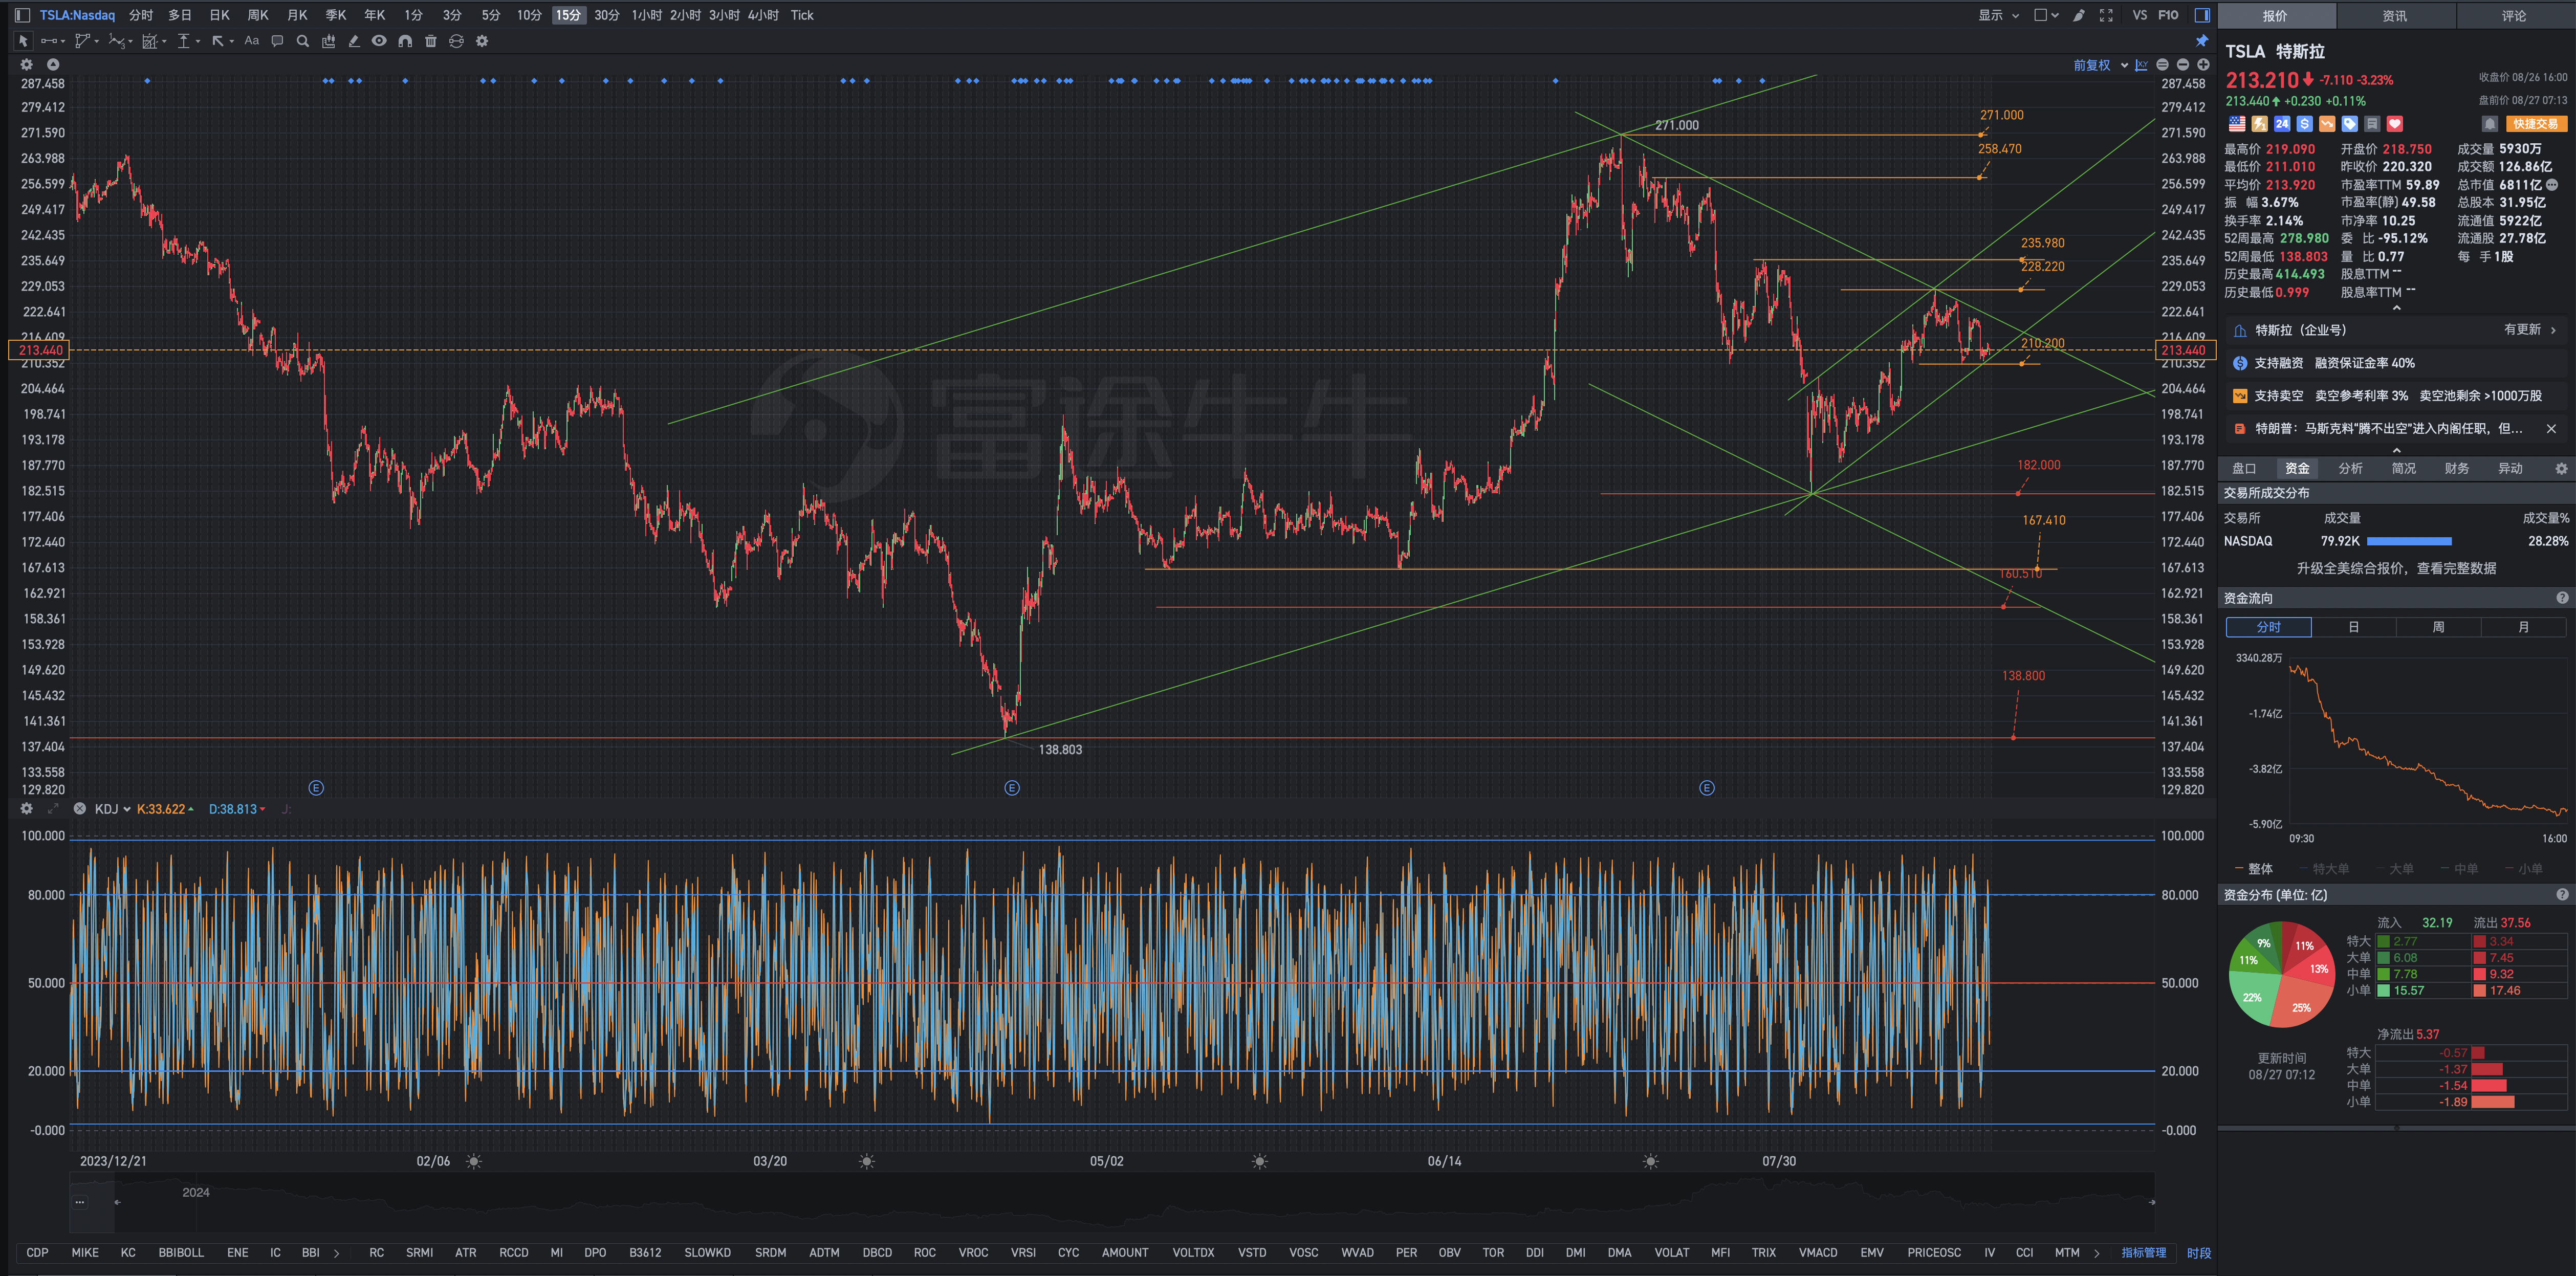
Task: Click the 快捷交易 quick trade button
Action: coord(2536,124)
